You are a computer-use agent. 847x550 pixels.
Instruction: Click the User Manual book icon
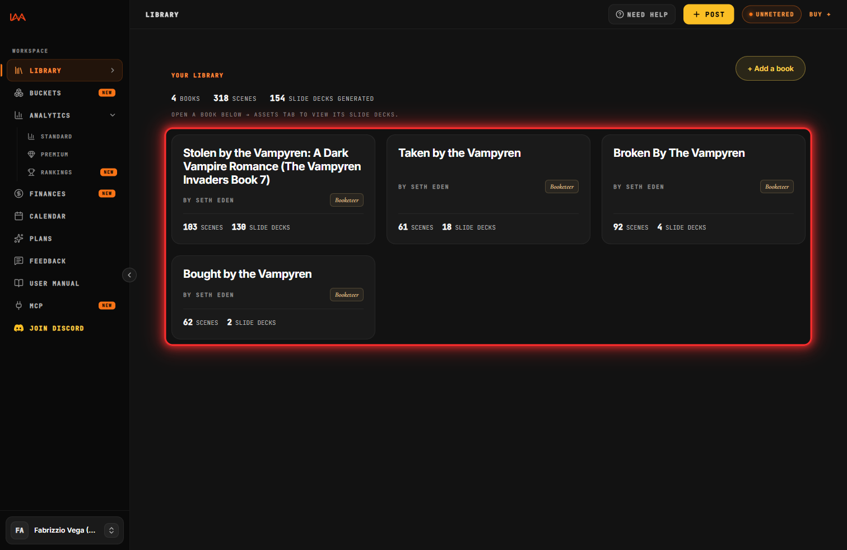pos(18,283)
